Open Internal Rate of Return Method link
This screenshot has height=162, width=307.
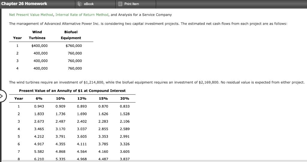(x=82, y=15)
